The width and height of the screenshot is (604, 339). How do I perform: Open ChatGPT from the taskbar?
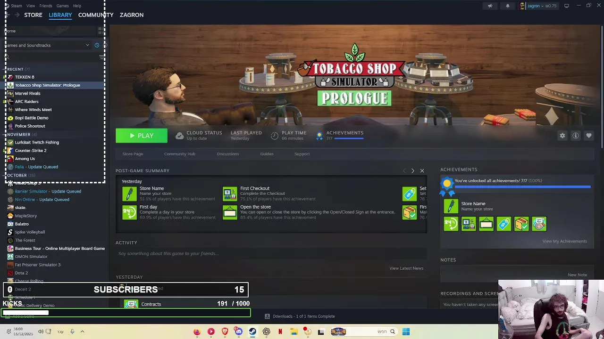(x=267, y=331)
